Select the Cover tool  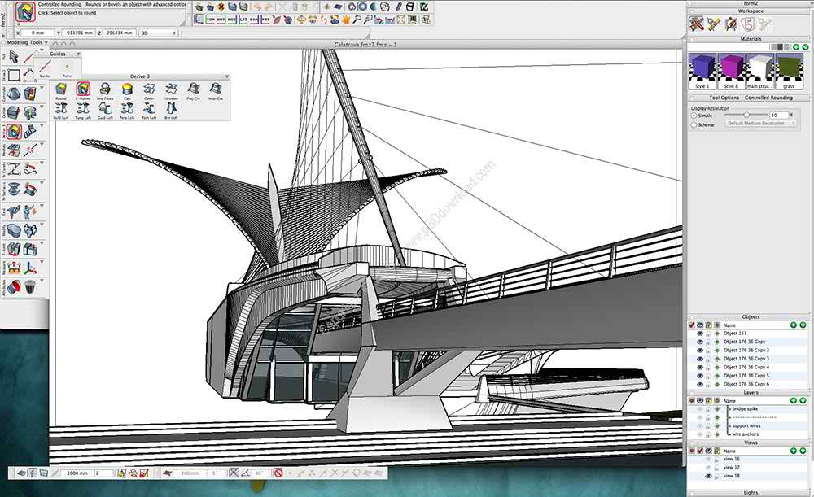tap(149, 89)
